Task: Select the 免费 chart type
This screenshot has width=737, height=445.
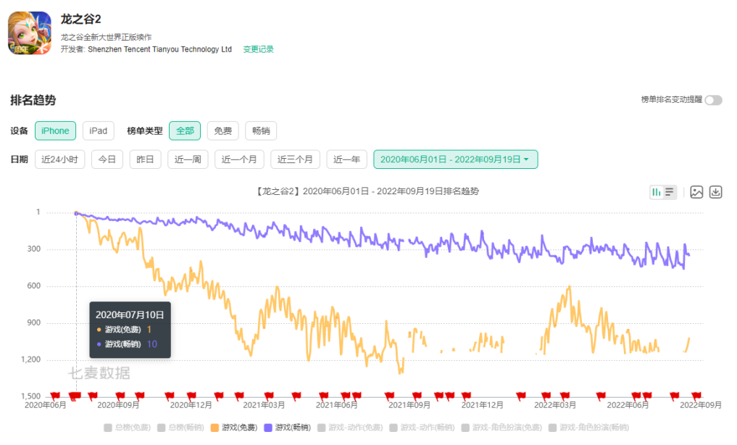Action: coord(222,130)
